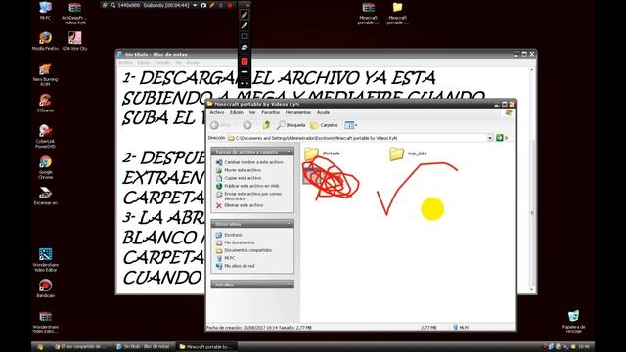Screen dimensions: 626x352
Task: Open Archivo menu in Explorer window
Action: click(x=217, y=113)
